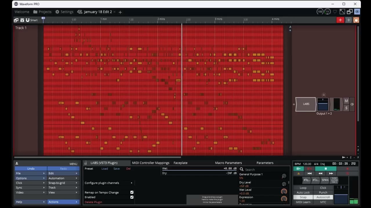Click the record button in transport
The image size is (371, 208).
[x=347, y=169]
